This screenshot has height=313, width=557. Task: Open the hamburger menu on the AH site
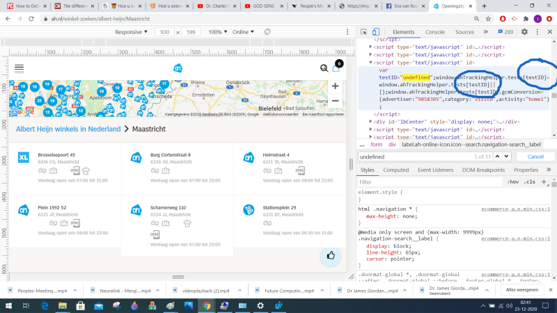coord(19,67)
